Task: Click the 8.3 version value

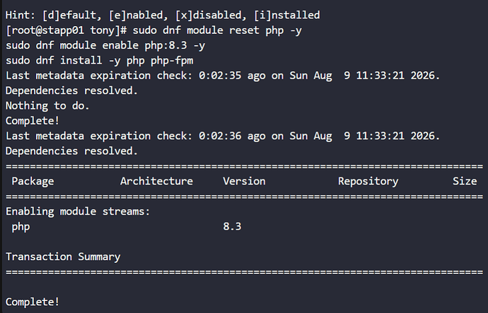Action: click(x=232, y=227)
